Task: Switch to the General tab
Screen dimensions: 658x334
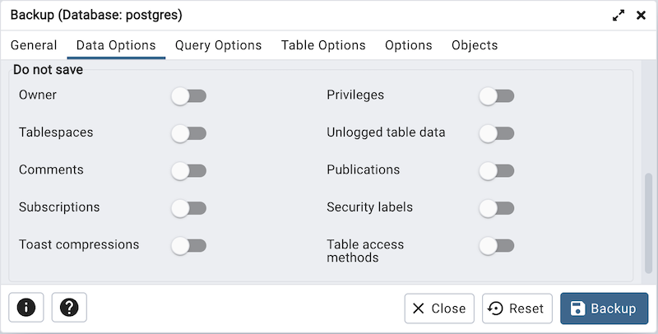Action: 34,45
